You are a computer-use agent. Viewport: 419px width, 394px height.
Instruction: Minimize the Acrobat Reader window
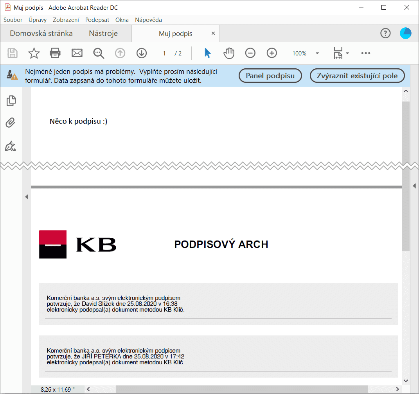pos(361,7)
